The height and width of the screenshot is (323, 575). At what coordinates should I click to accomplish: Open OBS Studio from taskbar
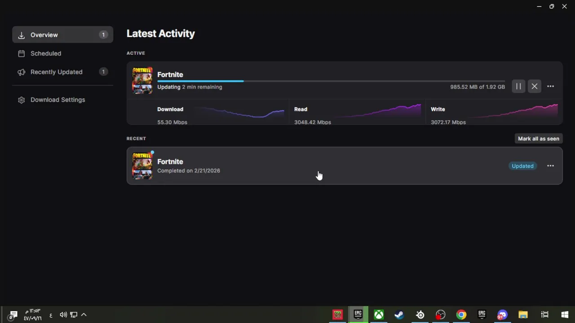pyautogui.click(x=441, y=314)
